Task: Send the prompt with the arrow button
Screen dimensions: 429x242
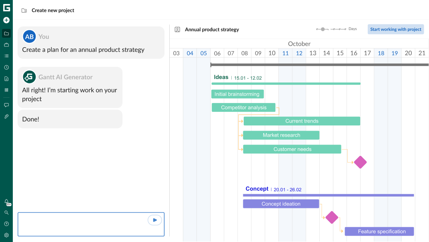Action: click(x=155, y=220)
